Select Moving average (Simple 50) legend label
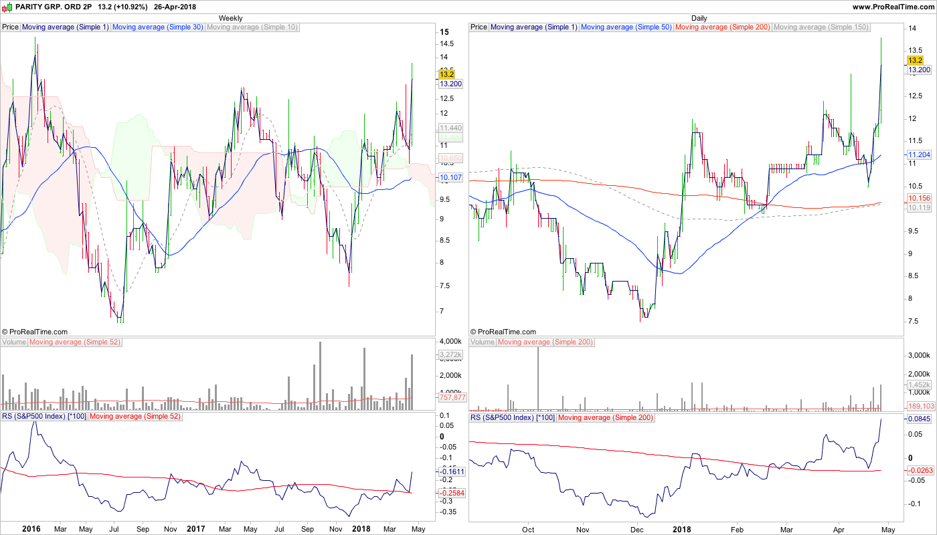Viewport: 937px width, 535px height. coord(626,27)
